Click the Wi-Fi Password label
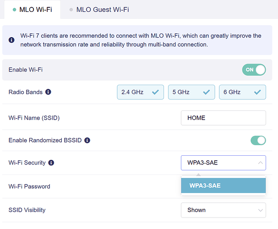 pos(29,186)
